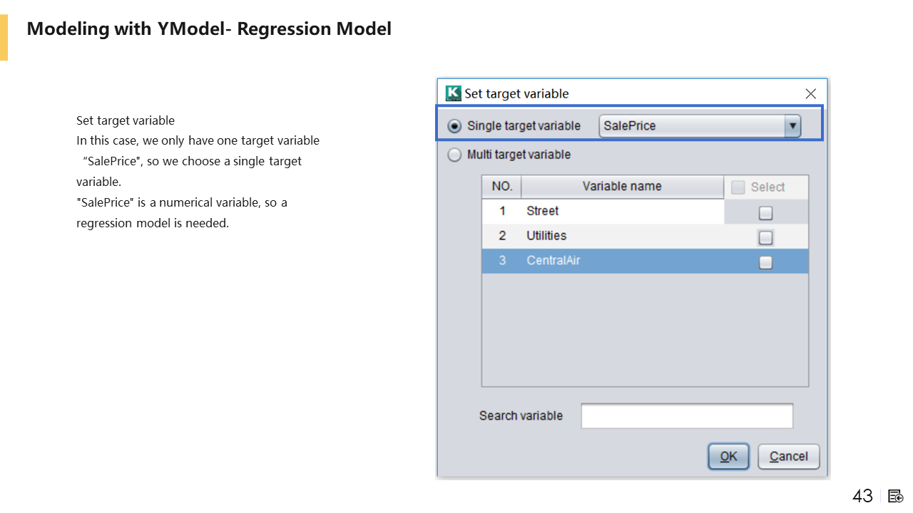The width and height of the screenshot is (913, 513).
Task: Sort by the Variable name column header
Action: click(x=622, y=187)
